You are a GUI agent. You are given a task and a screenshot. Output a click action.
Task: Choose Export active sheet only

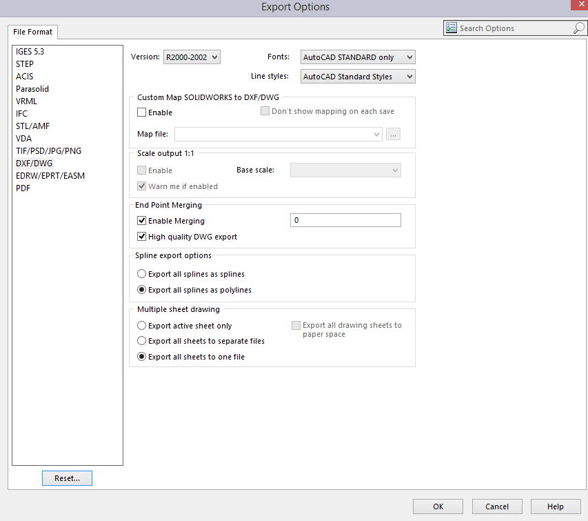142,326
